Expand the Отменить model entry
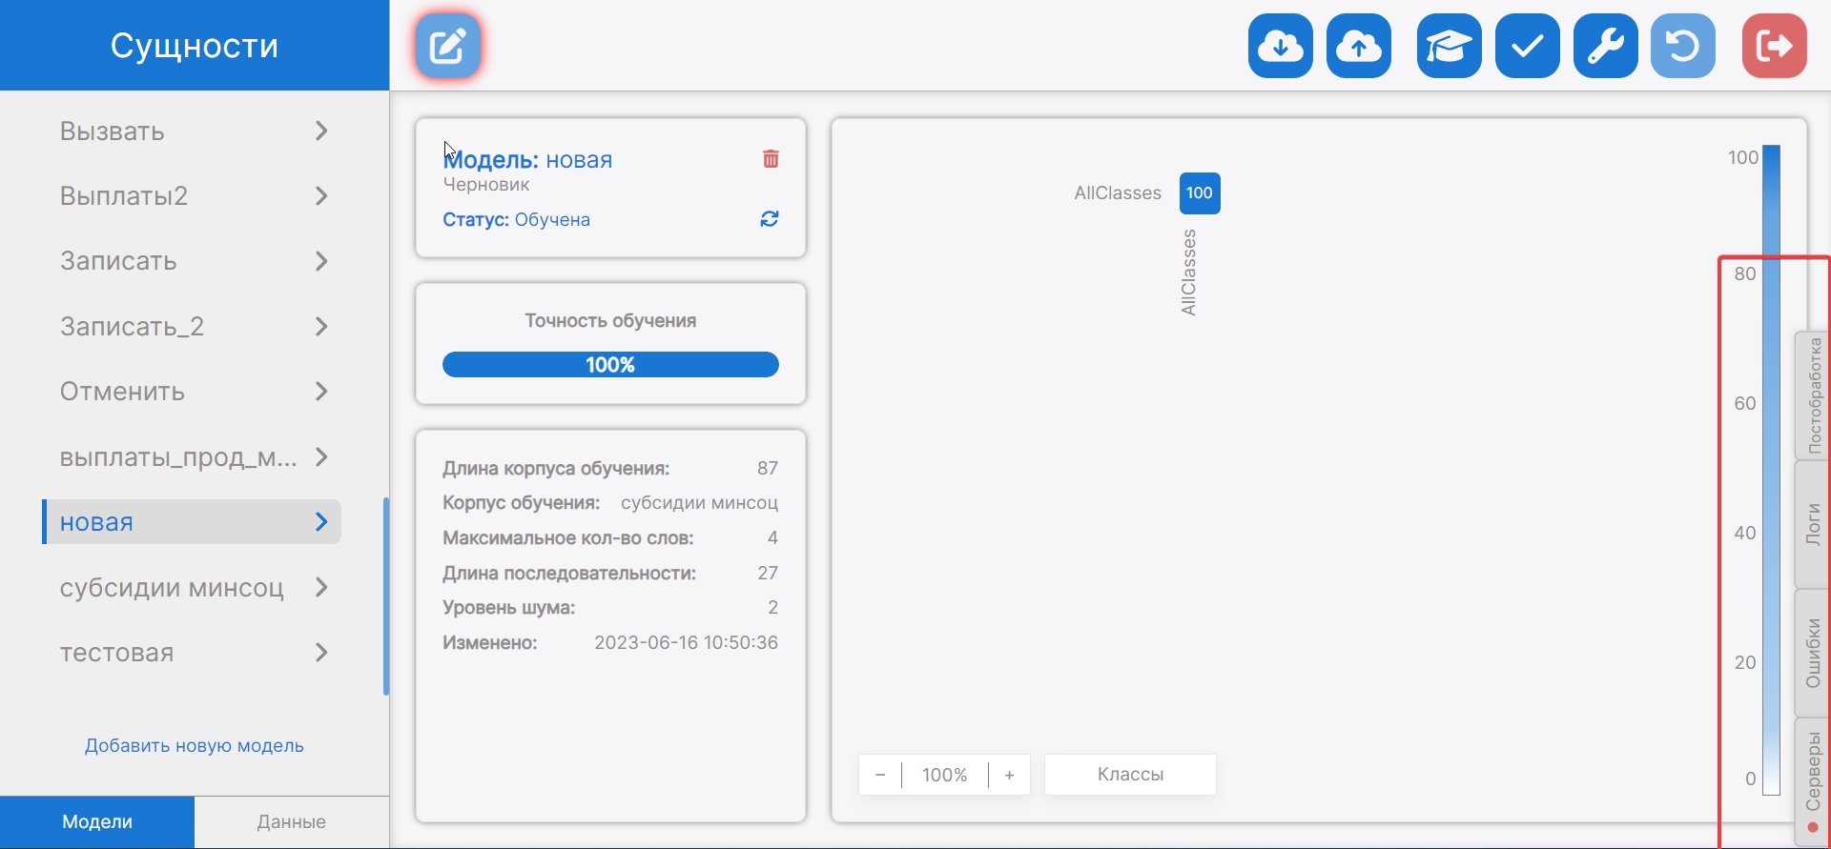Viewport: 1831px width, 849px height. pos(321,392)
